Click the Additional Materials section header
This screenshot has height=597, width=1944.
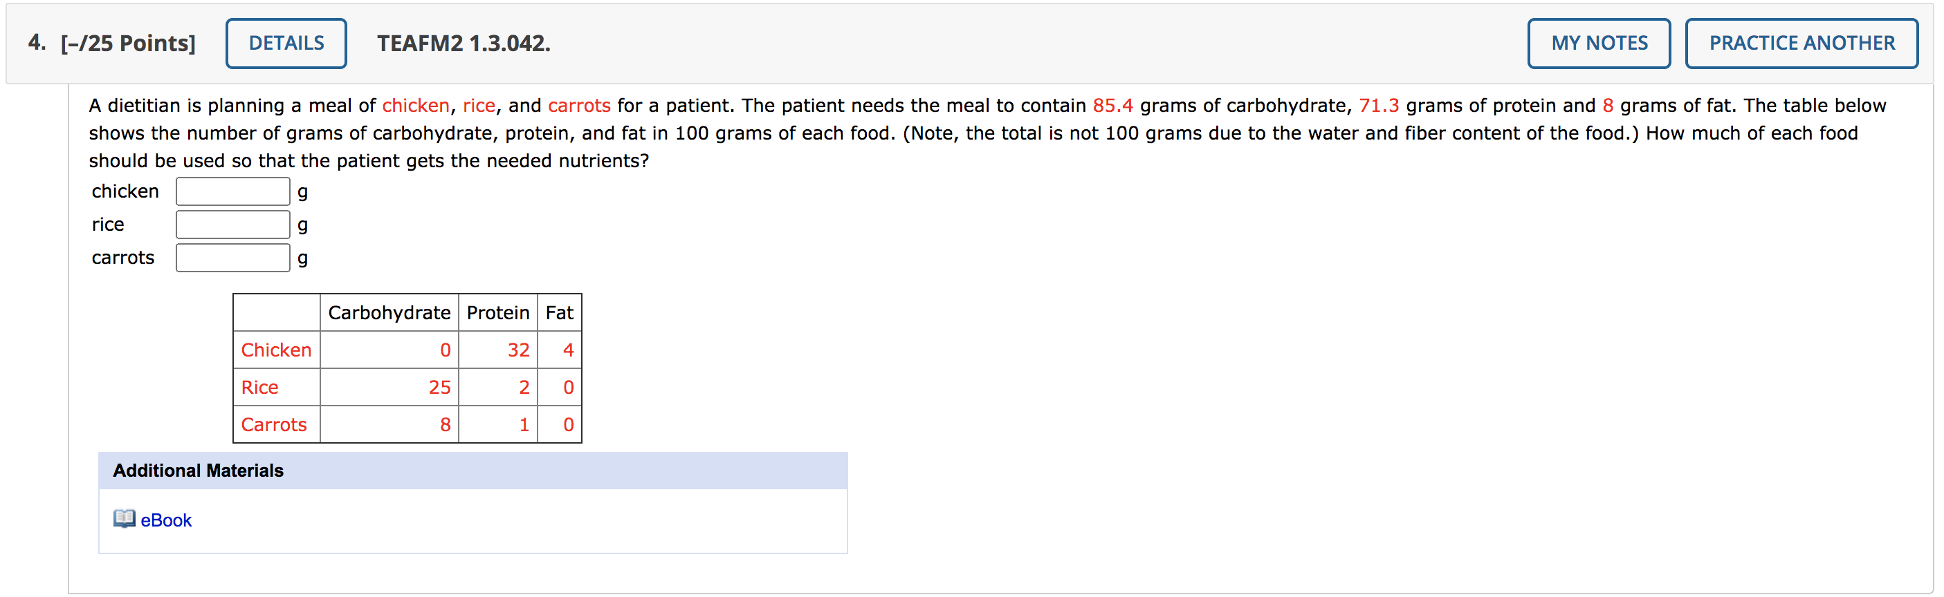(x=199, y=471)
